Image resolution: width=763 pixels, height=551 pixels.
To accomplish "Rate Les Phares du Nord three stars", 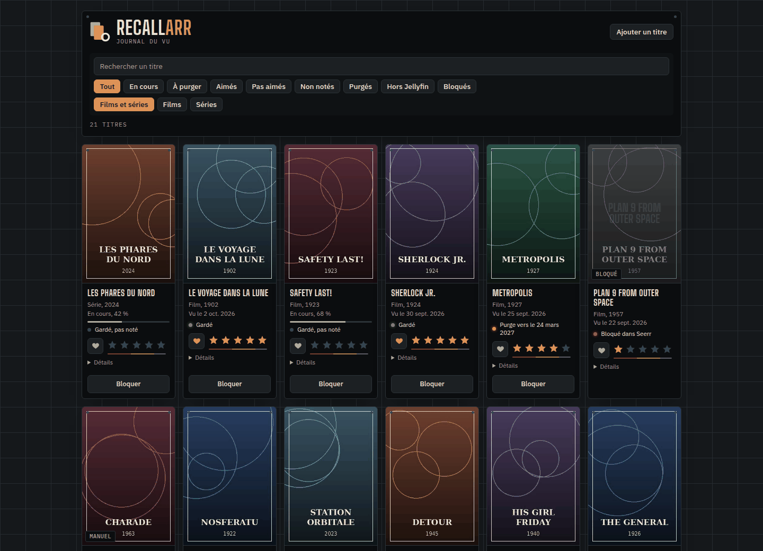I will point(137,345).
